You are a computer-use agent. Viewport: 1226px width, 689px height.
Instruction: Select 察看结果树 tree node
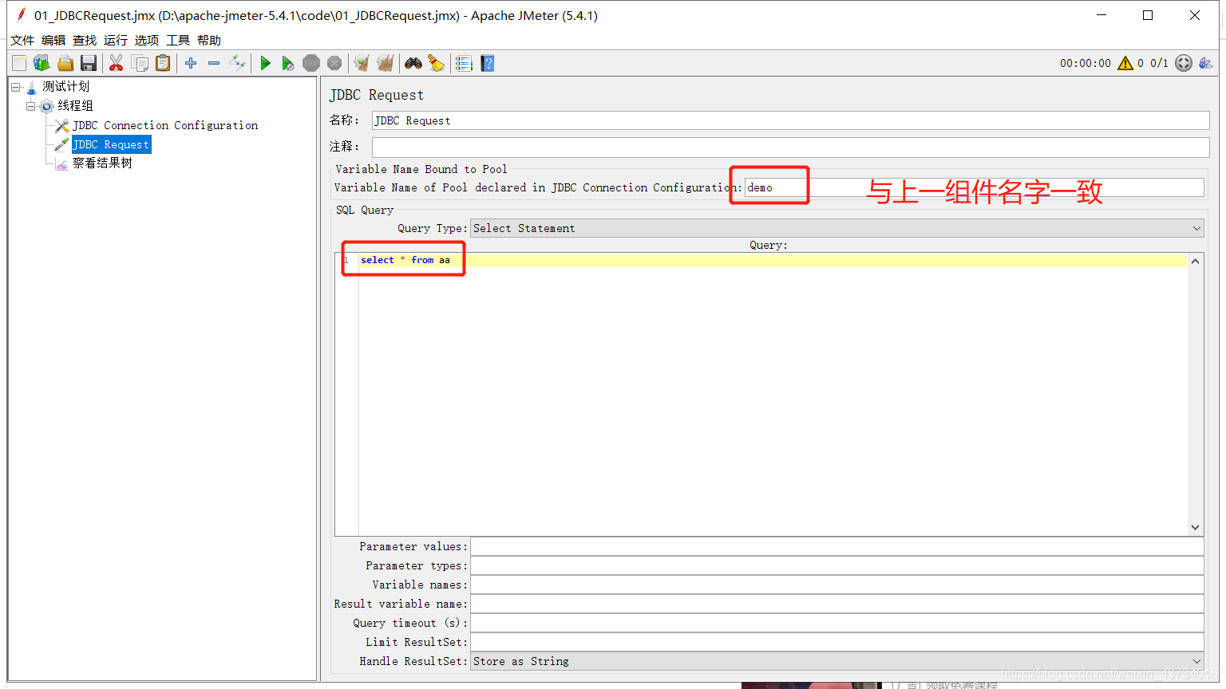pos(102,163)
